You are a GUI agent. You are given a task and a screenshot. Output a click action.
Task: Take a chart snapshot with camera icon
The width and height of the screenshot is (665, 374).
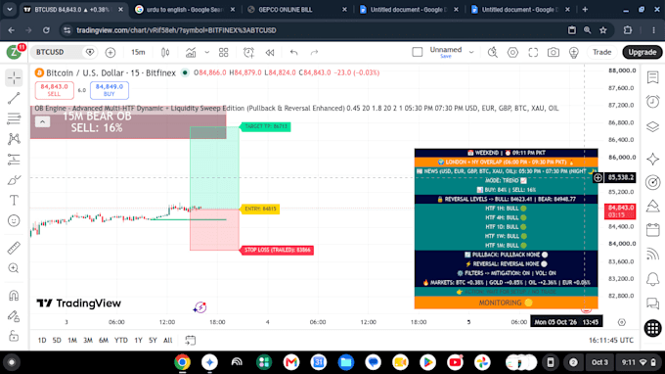(554, 52)
